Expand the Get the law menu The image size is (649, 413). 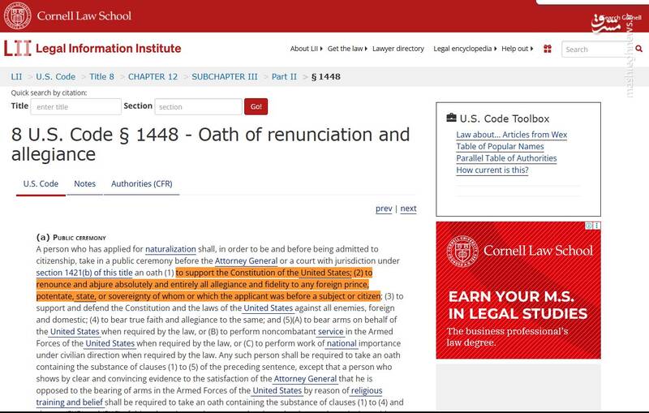347,49
